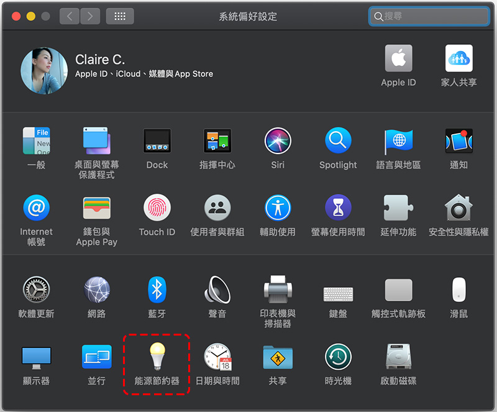Open 聲音 (Sound) preferences

[x=217, y=290]
